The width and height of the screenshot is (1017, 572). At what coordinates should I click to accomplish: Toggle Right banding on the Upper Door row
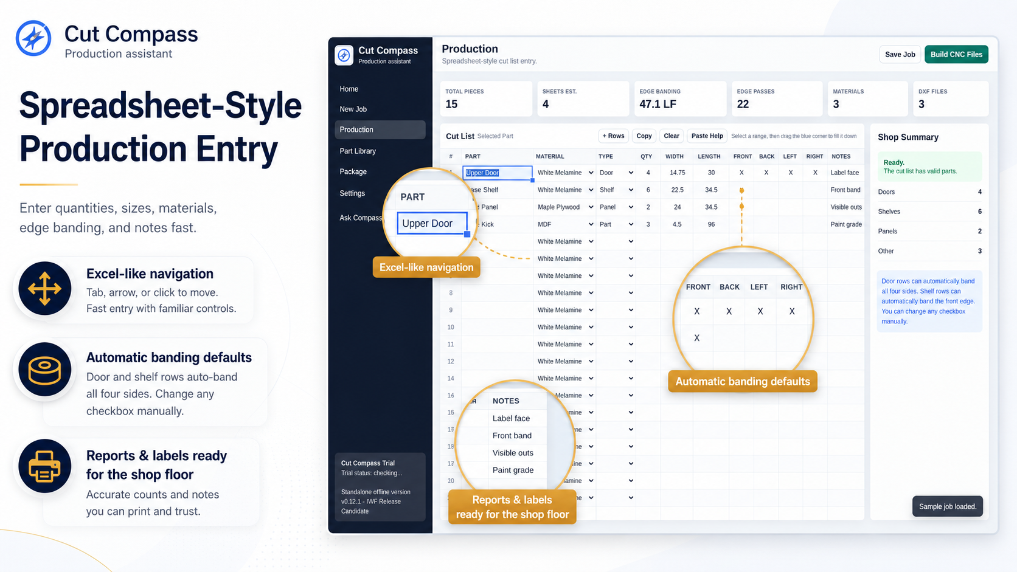(815, 173)
